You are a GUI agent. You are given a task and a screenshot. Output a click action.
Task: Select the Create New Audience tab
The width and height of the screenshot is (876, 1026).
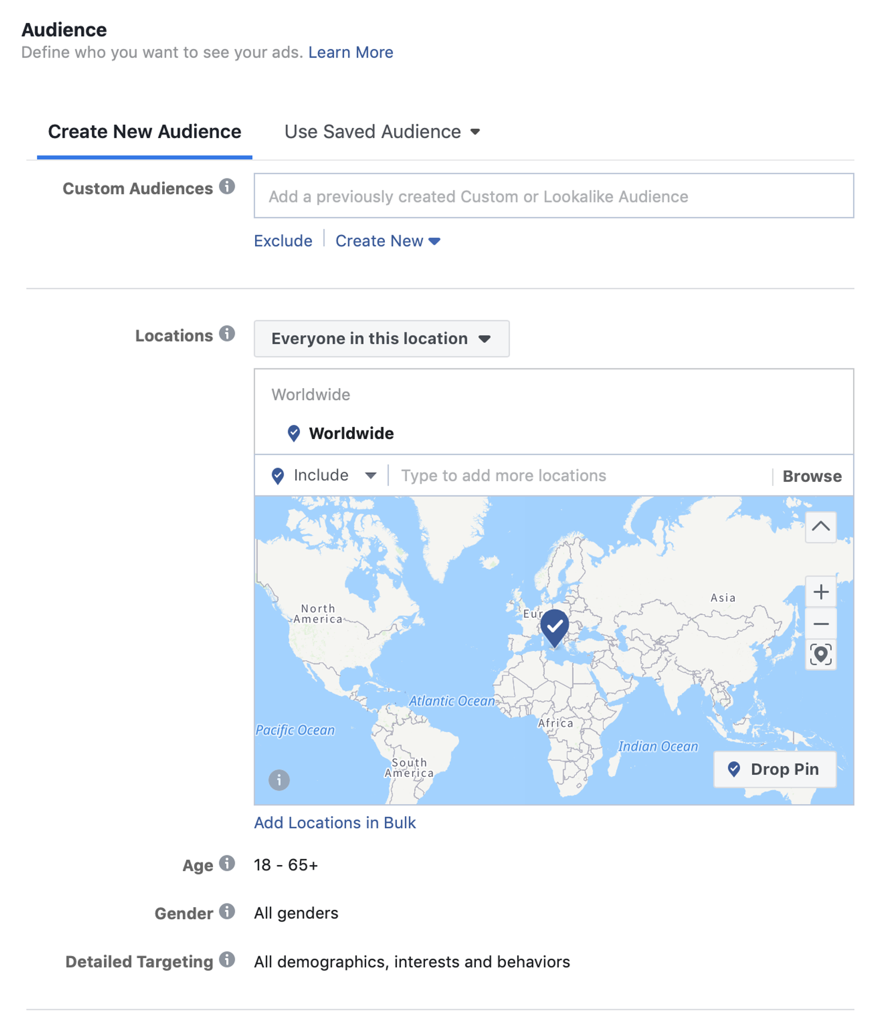click(145, 132)
